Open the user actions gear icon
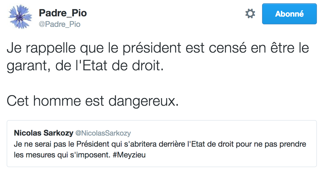The height and width of the screenshot is (171, 328). pyautogui.click(x=250, y=14)
